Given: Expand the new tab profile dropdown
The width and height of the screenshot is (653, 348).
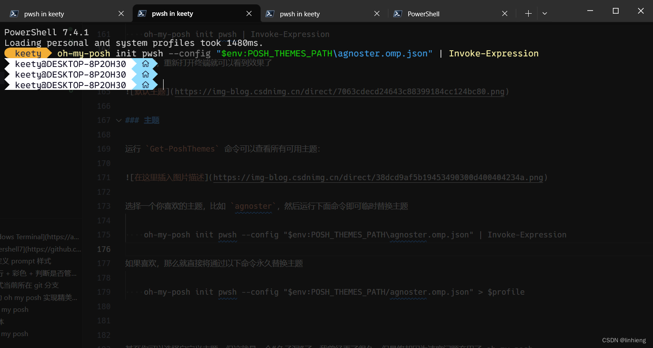Looking at the screenshot, I should click(545, 14).
